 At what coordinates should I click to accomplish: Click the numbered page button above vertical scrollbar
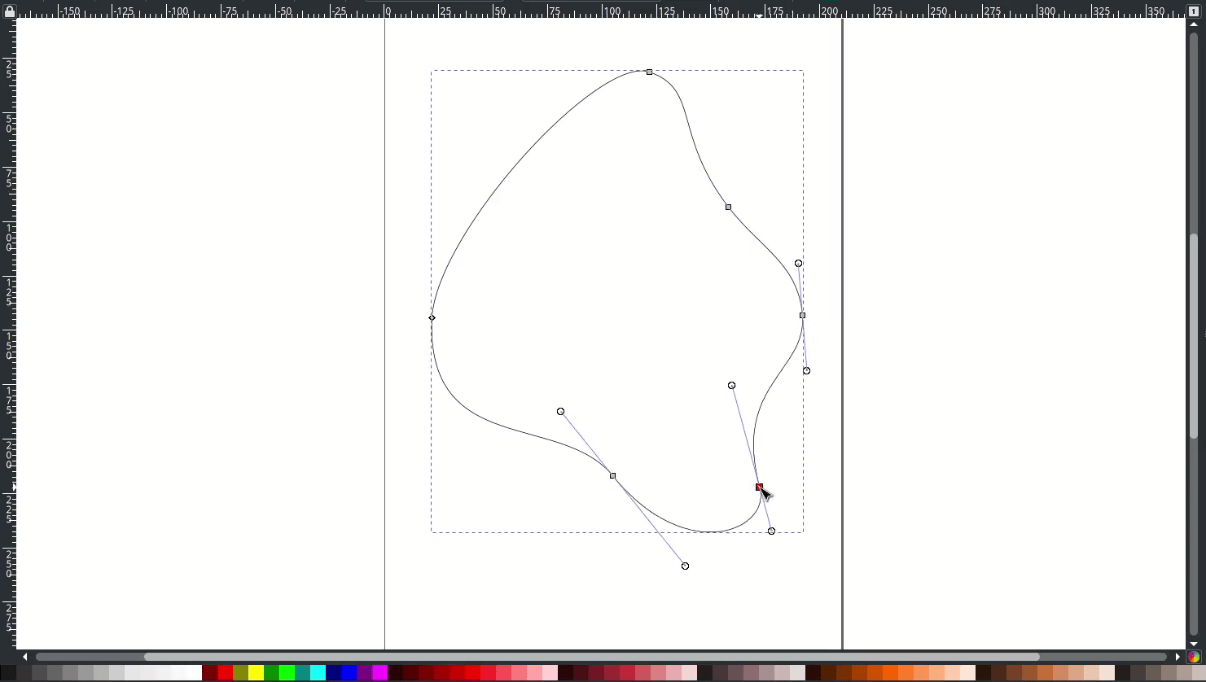click(x=1194, y=11)
